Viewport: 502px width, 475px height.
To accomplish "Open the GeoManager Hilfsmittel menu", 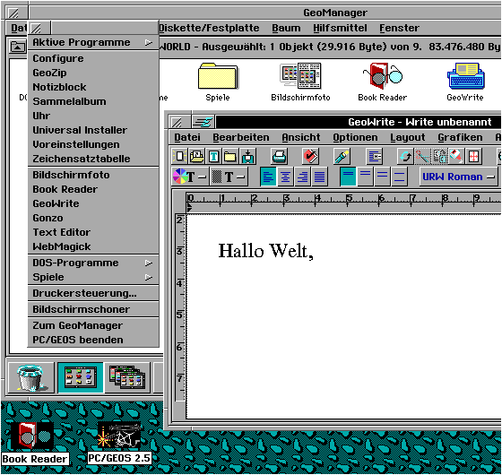I will pyautogui.click(x=340, y=28).
